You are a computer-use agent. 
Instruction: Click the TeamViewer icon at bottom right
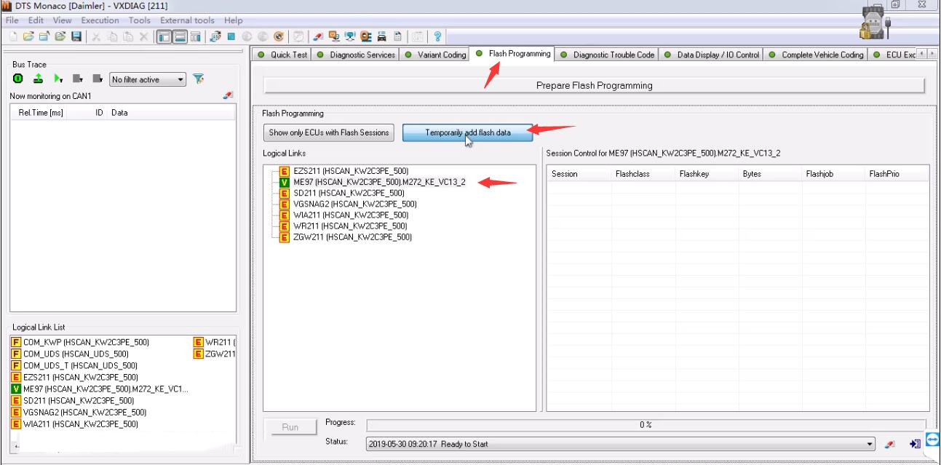(933, 439)
